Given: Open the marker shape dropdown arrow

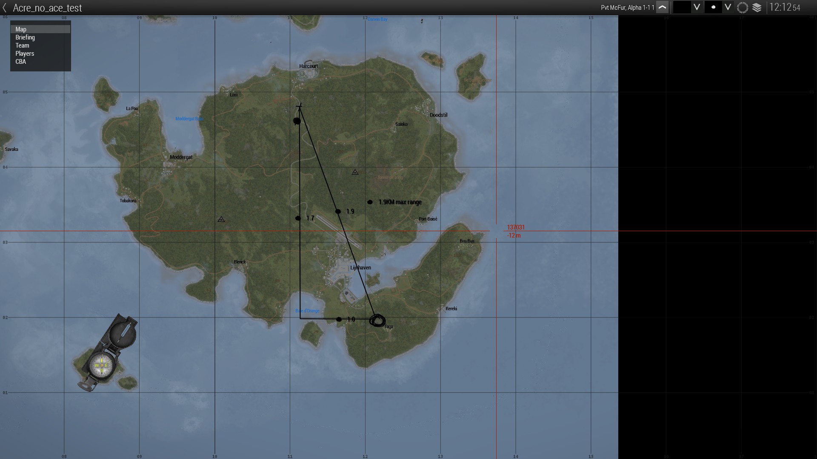Looking at the screenshot, I should pos(728,7).
